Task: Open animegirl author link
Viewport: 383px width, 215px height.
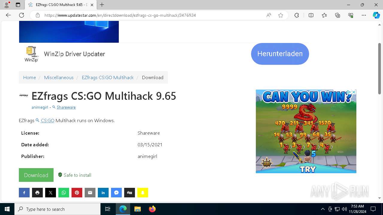Action: tap(40, 107)
